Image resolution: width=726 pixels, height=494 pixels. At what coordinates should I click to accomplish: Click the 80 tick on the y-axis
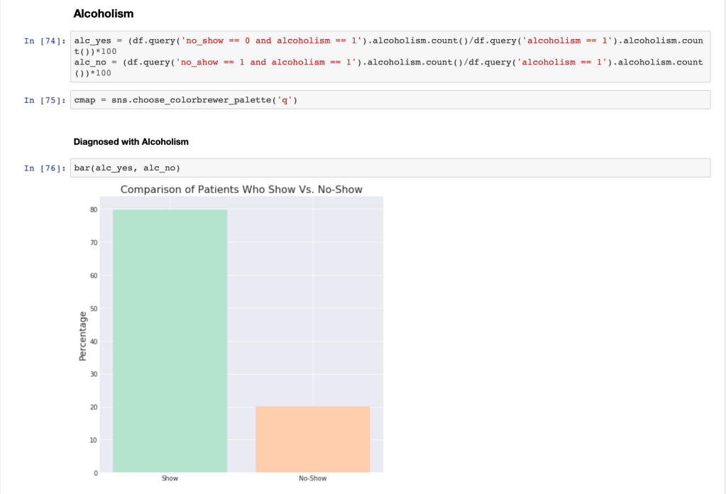click(93, 210)
